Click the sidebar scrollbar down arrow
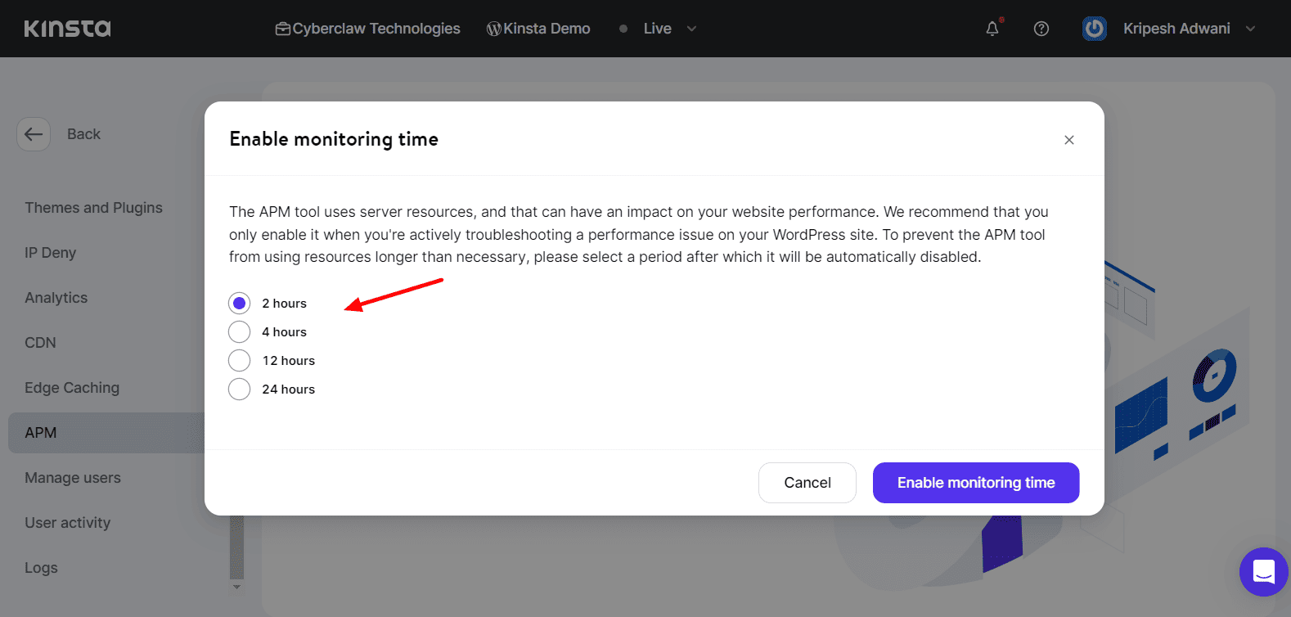1291x617 pixels. pos(237,587)
